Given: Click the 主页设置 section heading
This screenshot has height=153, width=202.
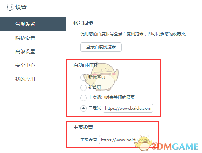Looking at the screenshot, I should pyautogui.click(x=83, y=127).
